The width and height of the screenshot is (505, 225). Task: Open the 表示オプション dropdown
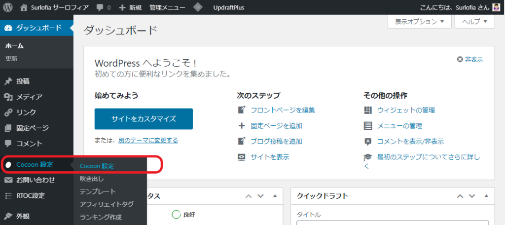[419, 22]
